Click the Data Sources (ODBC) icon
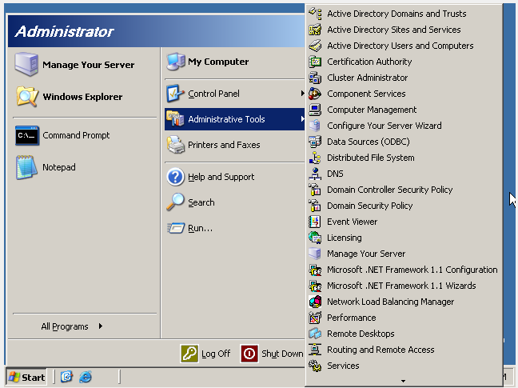 tap(315, 142)
